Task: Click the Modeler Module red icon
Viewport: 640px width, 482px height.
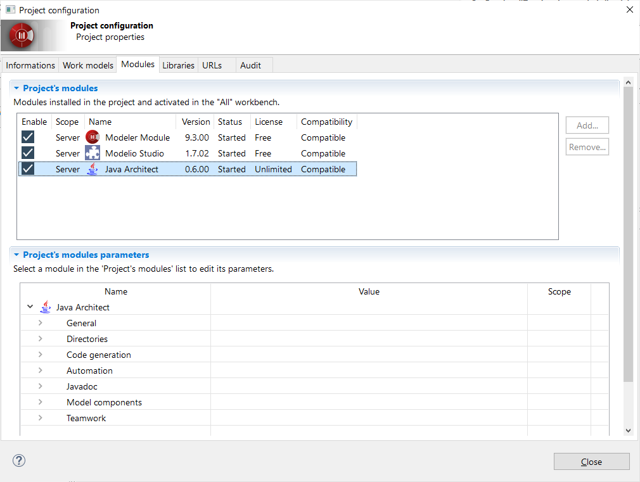Action: (93, 137)
